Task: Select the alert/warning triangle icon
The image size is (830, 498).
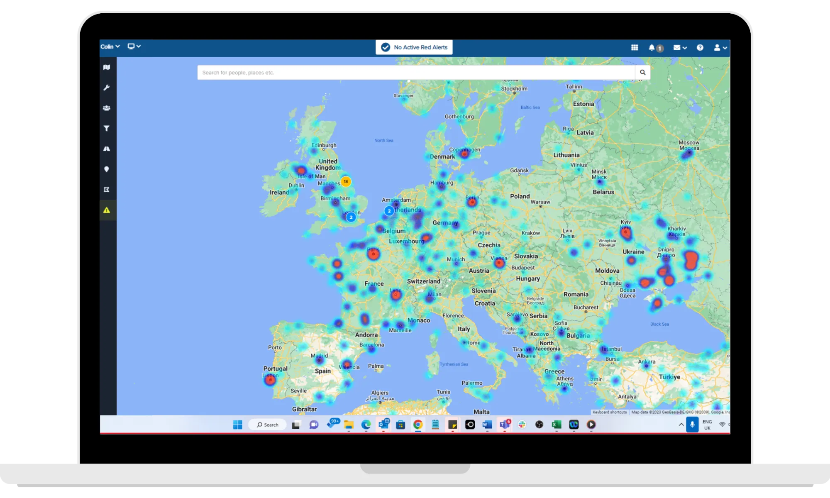Action: [x=107, y=210]
